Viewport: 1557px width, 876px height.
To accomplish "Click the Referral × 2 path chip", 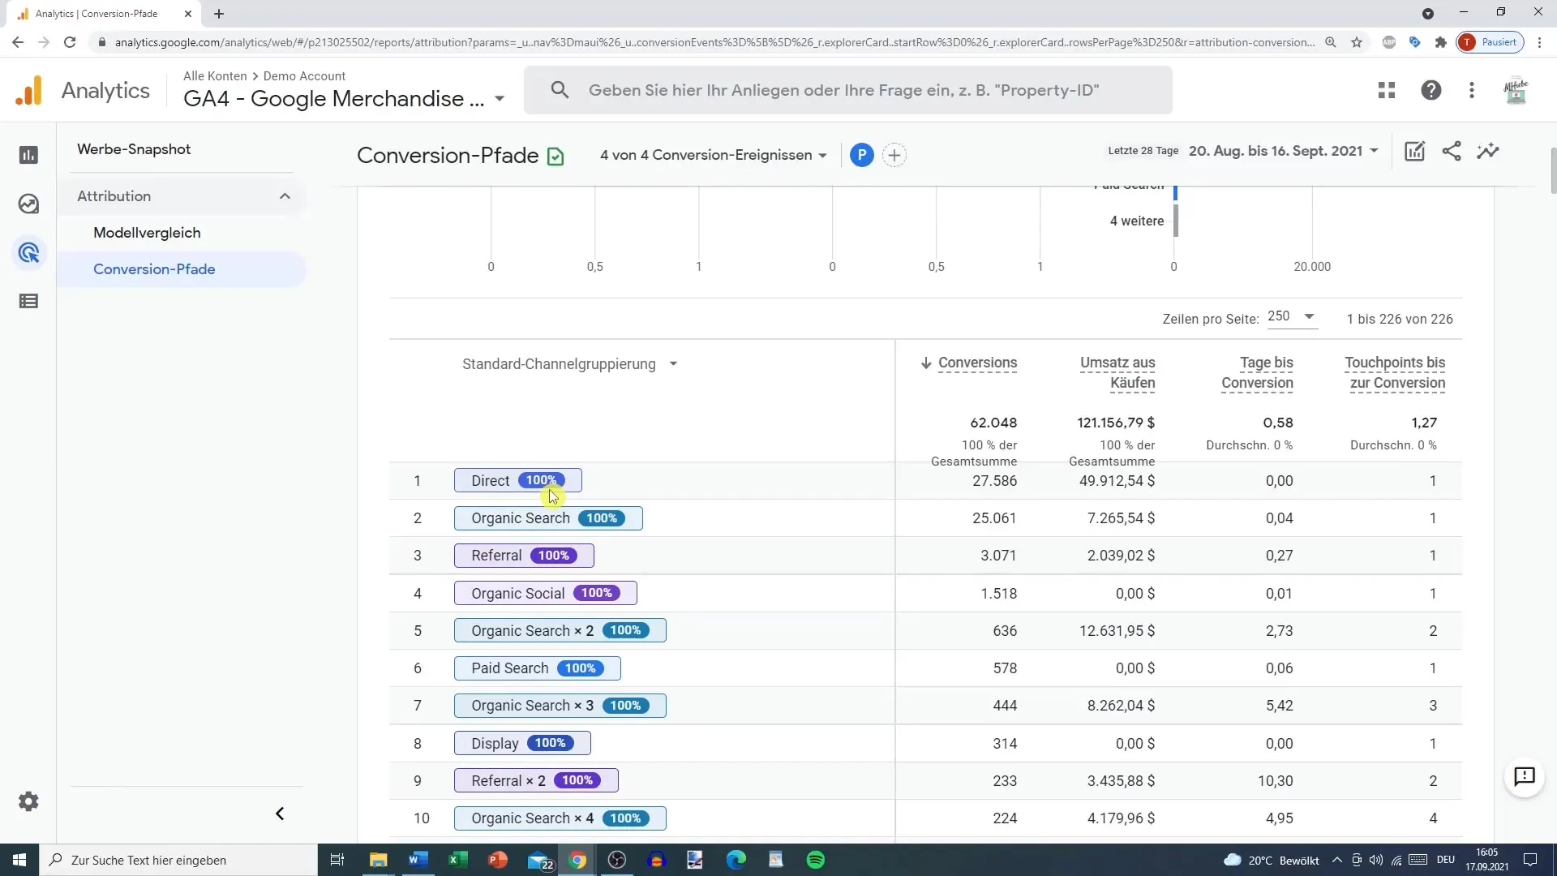I will (536, 780).
